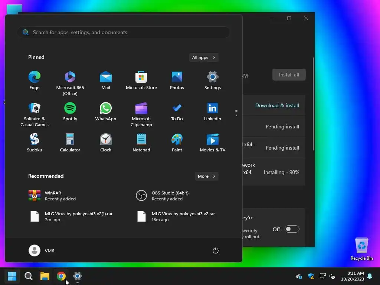This screenshot has height=285, width=380.
Task: Open network status tray icon
Action: point(322,276)
